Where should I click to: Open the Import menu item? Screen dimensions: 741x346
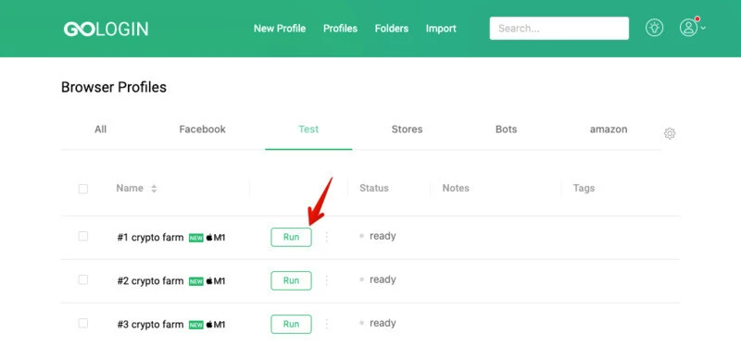[441, 29]
